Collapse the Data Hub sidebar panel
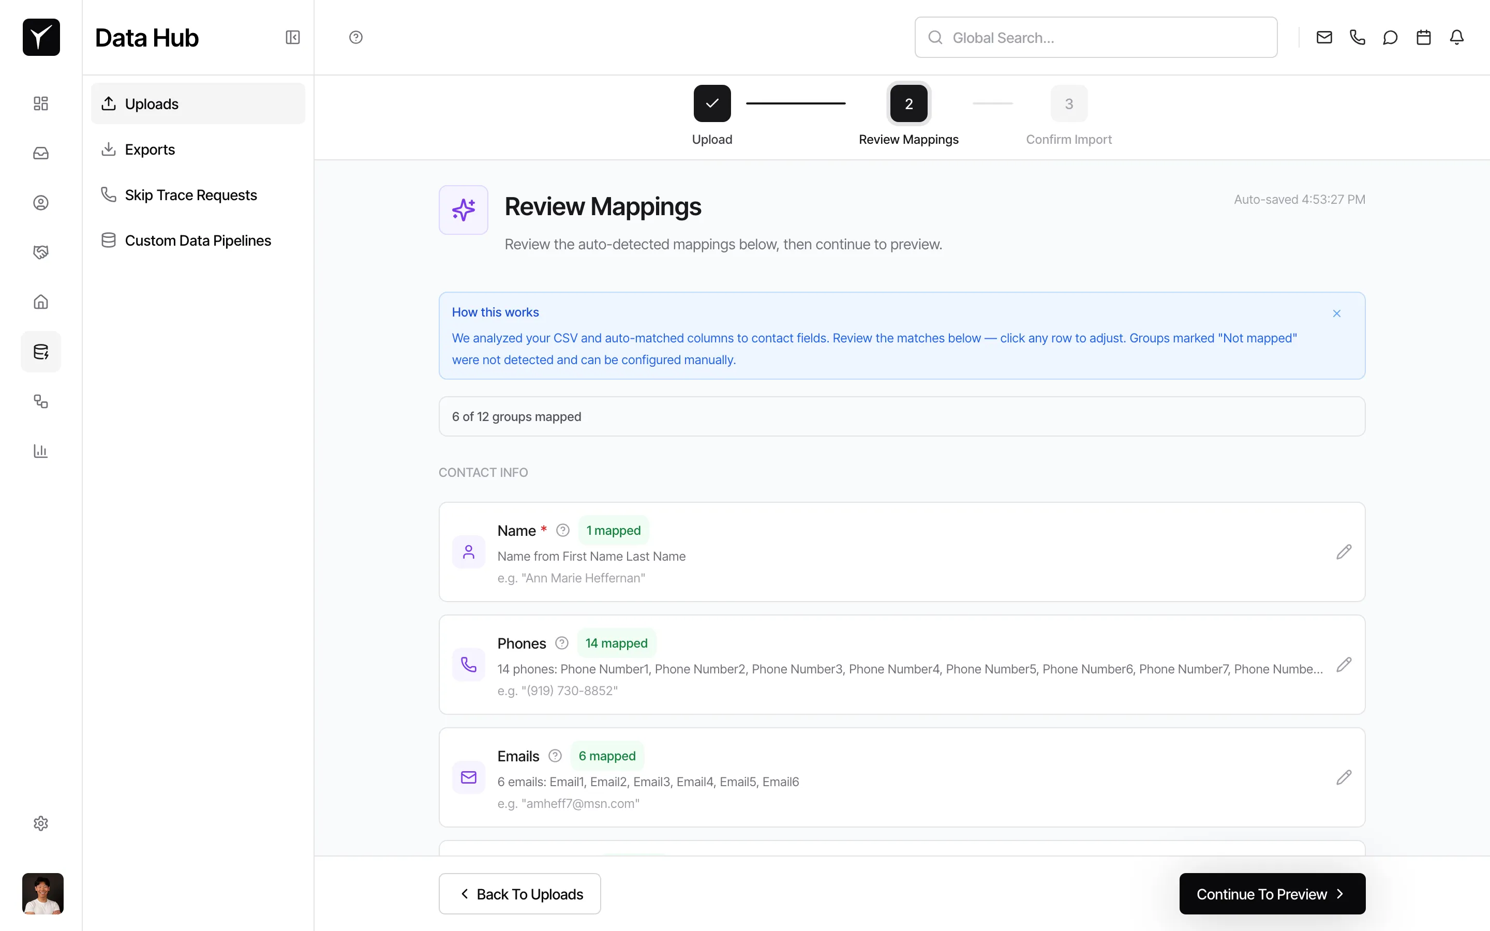 point(292,38)
